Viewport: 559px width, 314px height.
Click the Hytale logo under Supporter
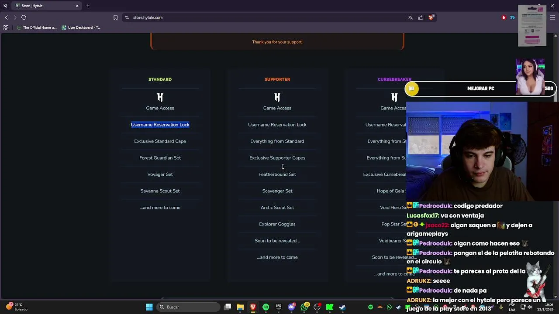tap(277, 97)
